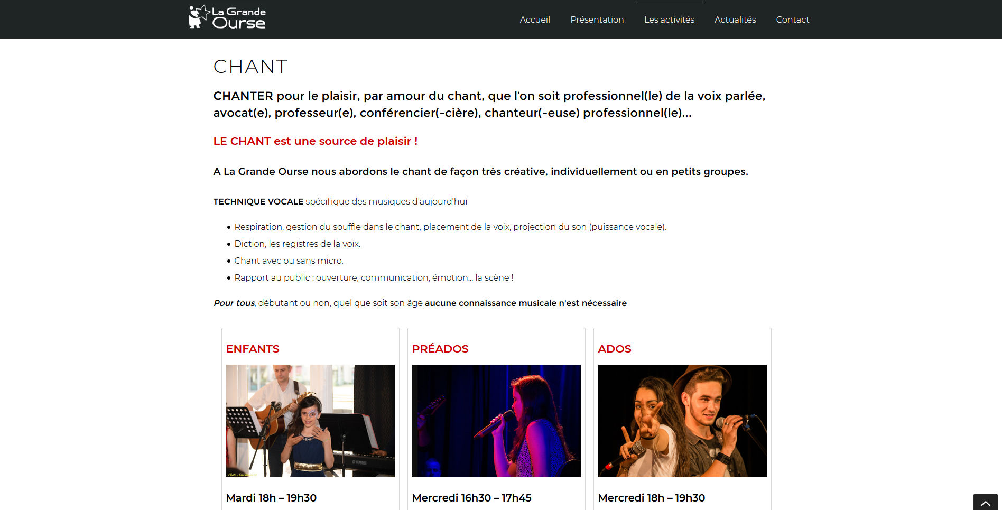The height and width of the screenshot is (510, 1002).
Task: Open the Contact page
Action: pos(792,20)
